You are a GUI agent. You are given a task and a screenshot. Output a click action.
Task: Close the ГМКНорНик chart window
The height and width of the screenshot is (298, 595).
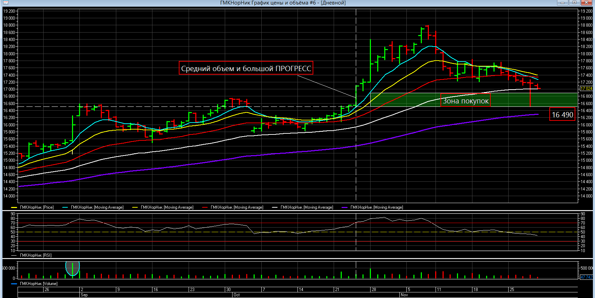(587, 3)
